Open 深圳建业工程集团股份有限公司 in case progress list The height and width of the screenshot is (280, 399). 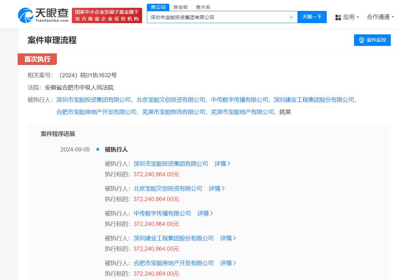(173, 238)
